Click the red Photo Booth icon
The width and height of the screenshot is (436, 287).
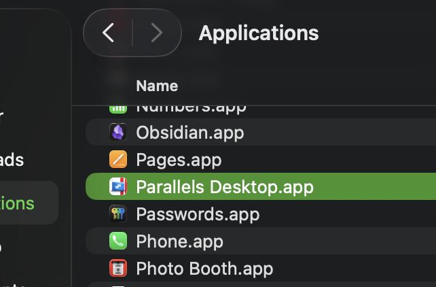118,268
